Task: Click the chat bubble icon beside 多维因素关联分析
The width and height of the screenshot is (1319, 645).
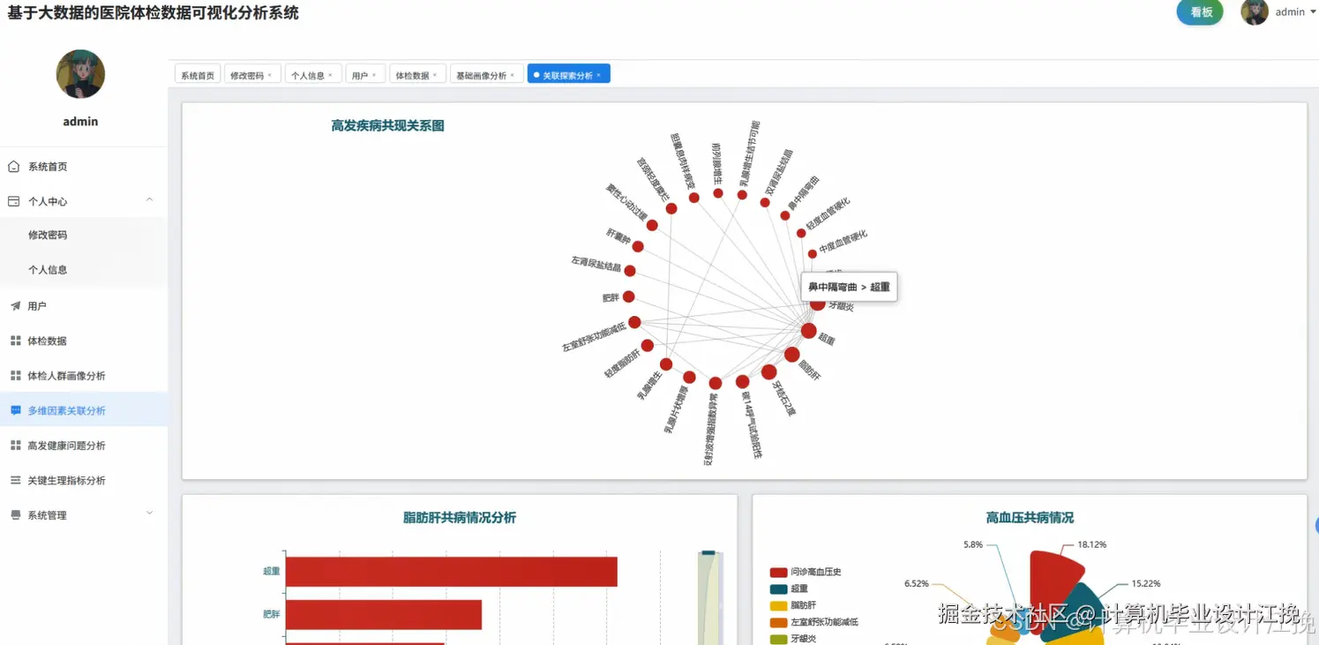Action: [15, 410]
